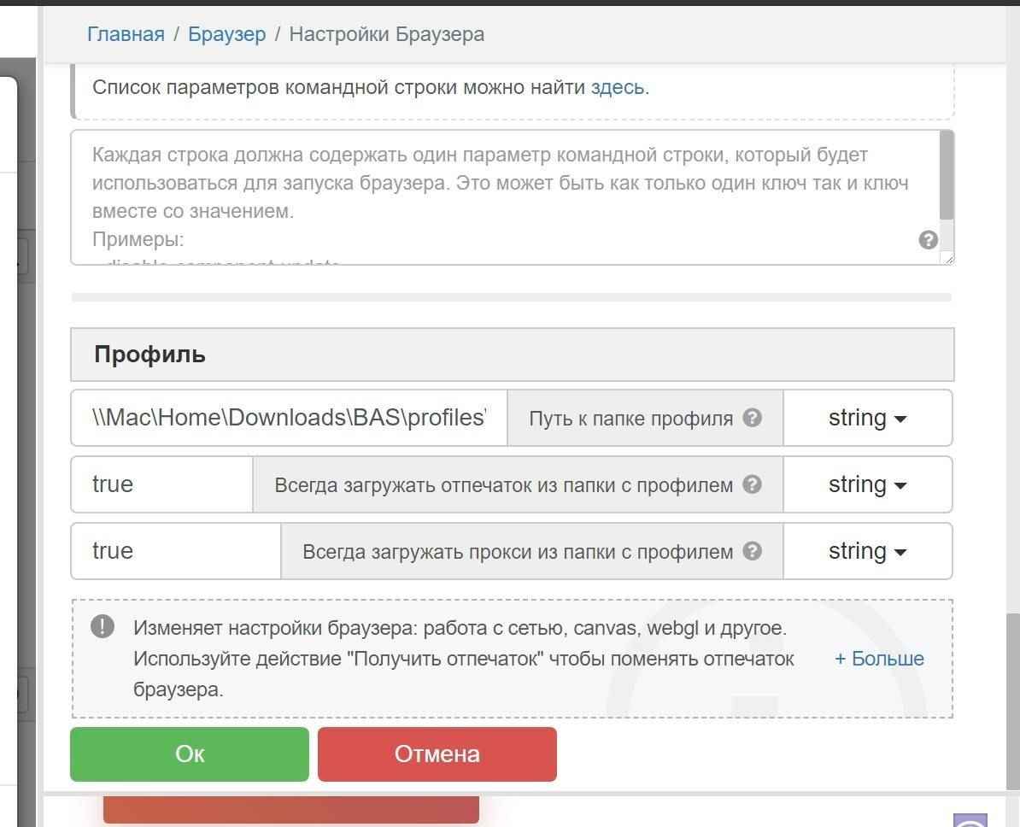Click the exclamation info icon in description
The image size is (1020, 827).
(x=103, y=627)
